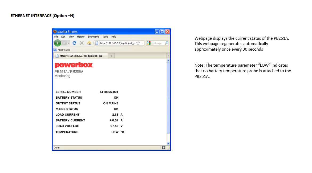List all tabs dropdown arrow
The image size is (312, 173).
point(168,56)
